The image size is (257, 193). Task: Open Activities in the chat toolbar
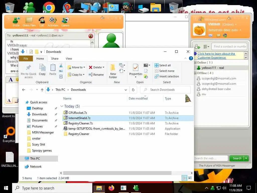pyautogui.click(x=53, y=22)
